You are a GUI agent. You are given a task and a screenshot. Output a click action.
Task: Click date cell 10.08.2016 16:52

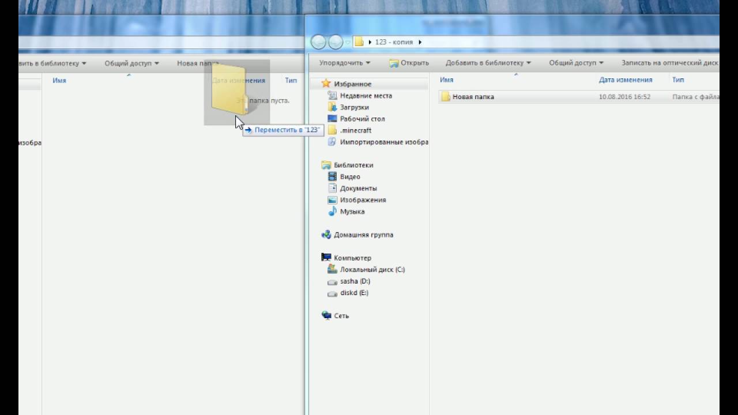click(x=624, y=97)
